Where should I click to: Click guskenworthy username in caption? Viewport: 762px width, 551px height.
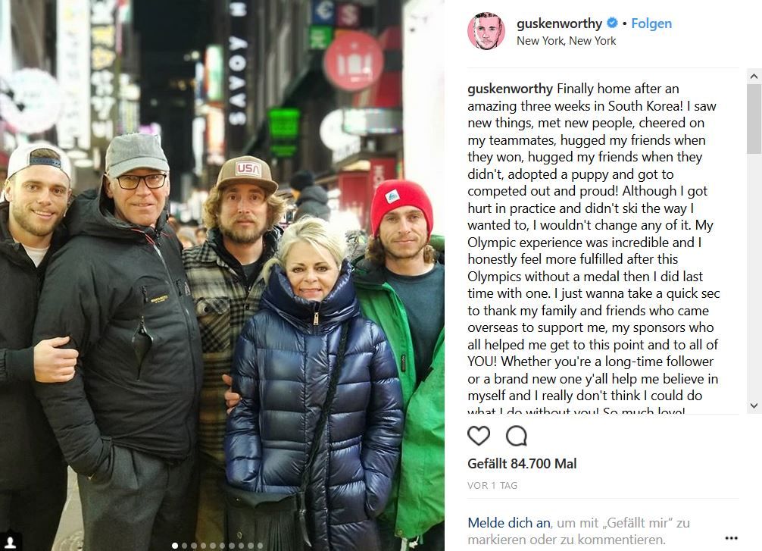click(511, 89)
